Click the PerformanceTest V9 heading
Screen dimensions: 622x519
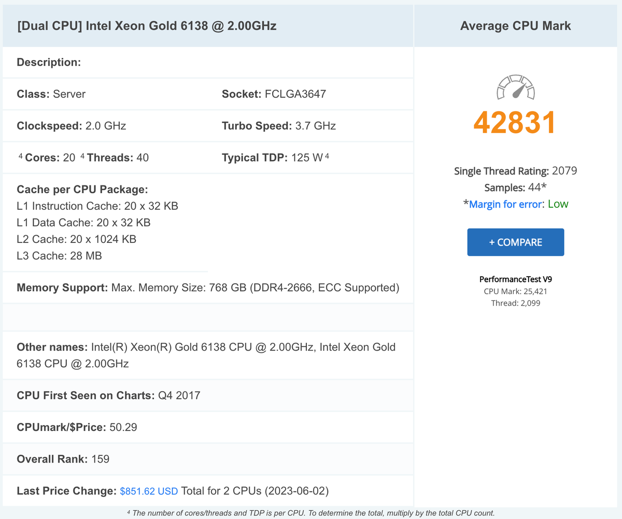click(515, 279)
